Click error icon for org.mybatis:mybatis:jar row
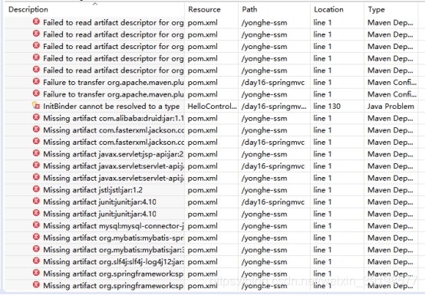 (36, 248)
